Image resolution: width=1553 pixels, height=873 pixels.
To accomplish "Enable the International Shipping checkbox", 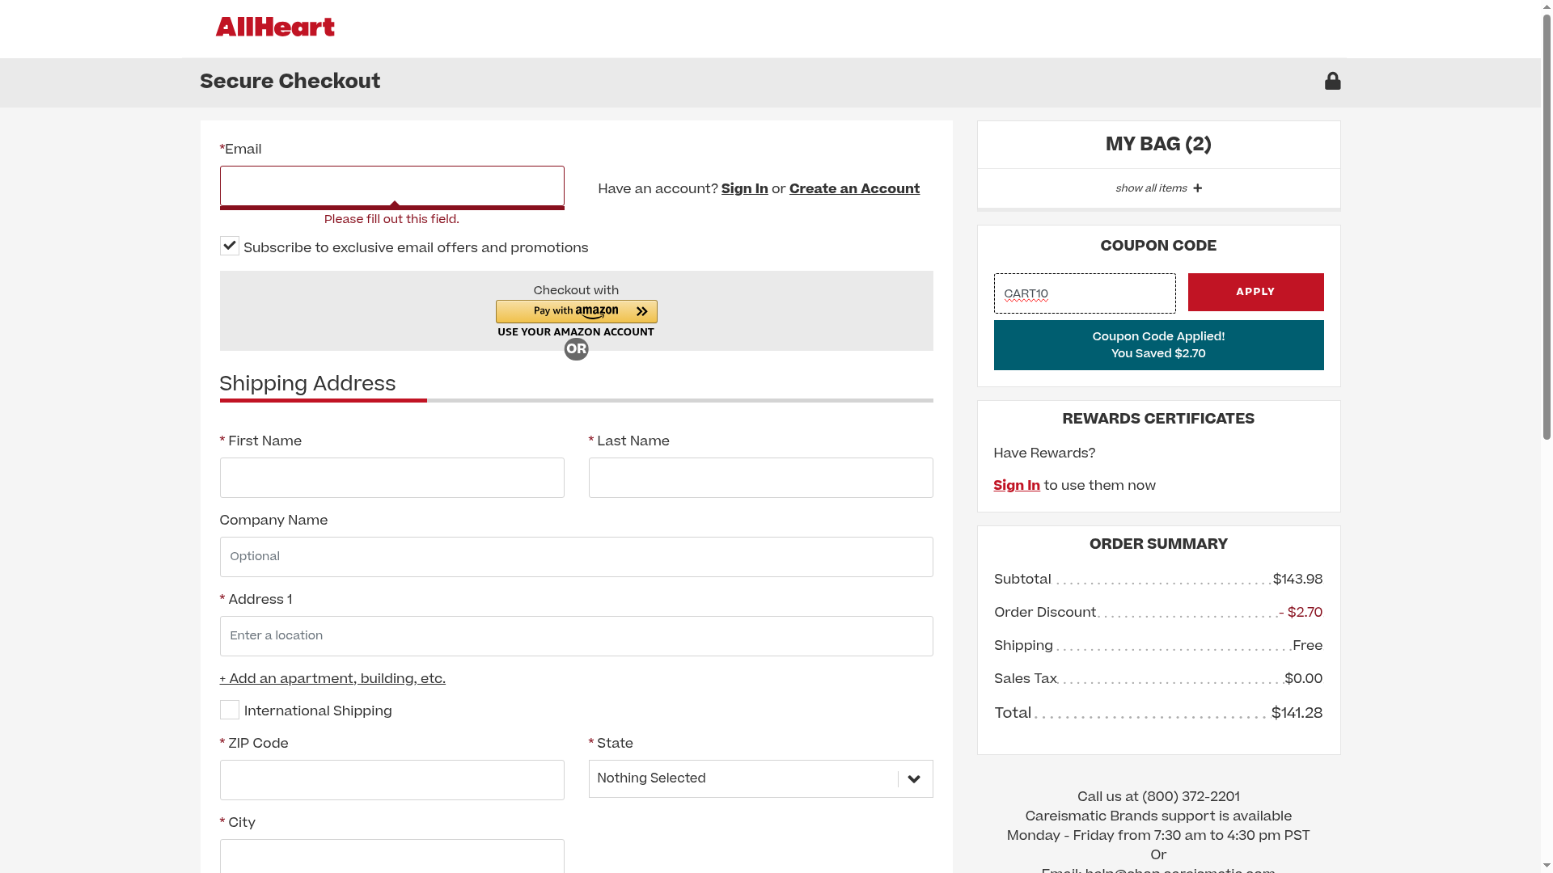I will 230,710.
